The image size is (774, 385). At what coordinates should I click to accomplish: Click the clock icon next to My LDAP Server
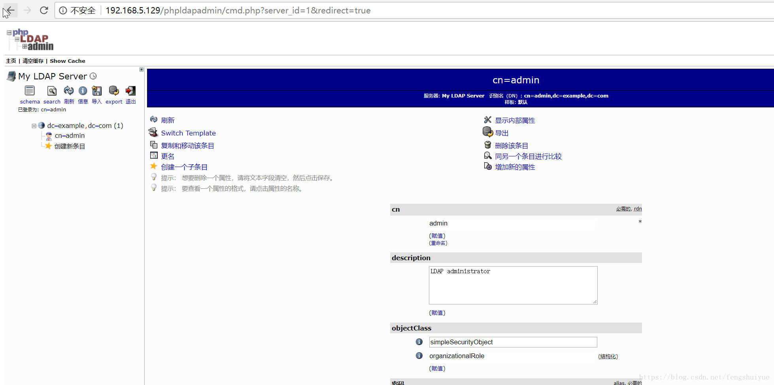pos(93,76)
